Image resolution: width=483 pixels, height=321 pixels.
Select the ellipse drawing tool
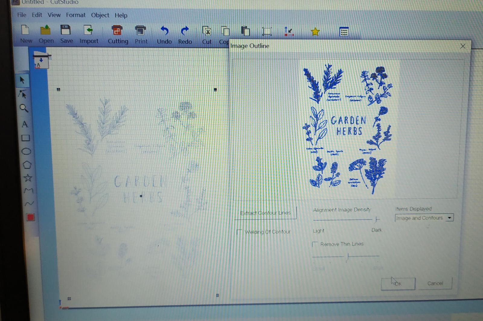click(x=26, y=151)
